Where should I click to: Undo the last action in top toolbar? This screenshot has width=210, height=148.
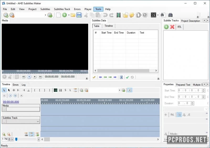coord(106,15)
